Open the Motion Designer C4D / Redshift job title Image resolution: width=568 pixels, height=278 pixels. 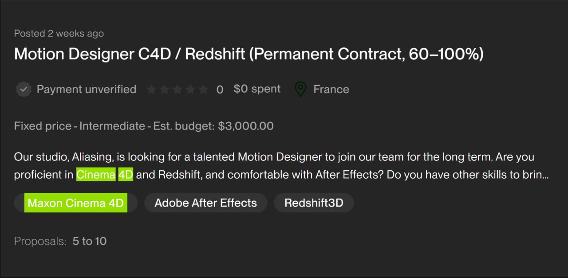coord(248,54)
